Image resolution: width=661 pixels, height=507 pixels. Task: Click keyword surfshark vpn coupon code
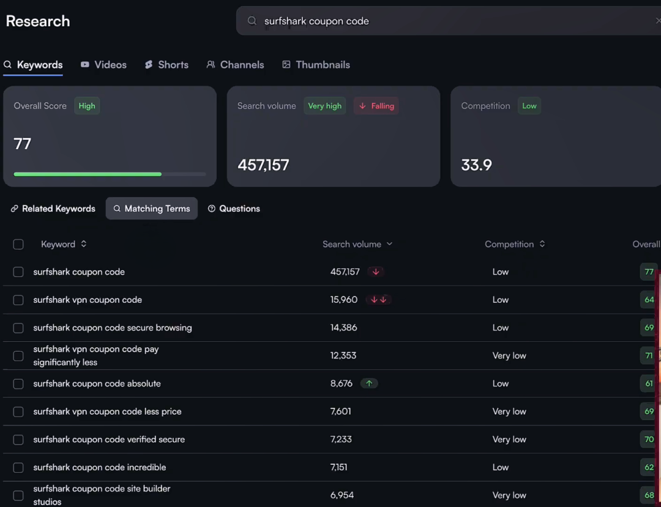pyautogui.click(x=88, y=300)
